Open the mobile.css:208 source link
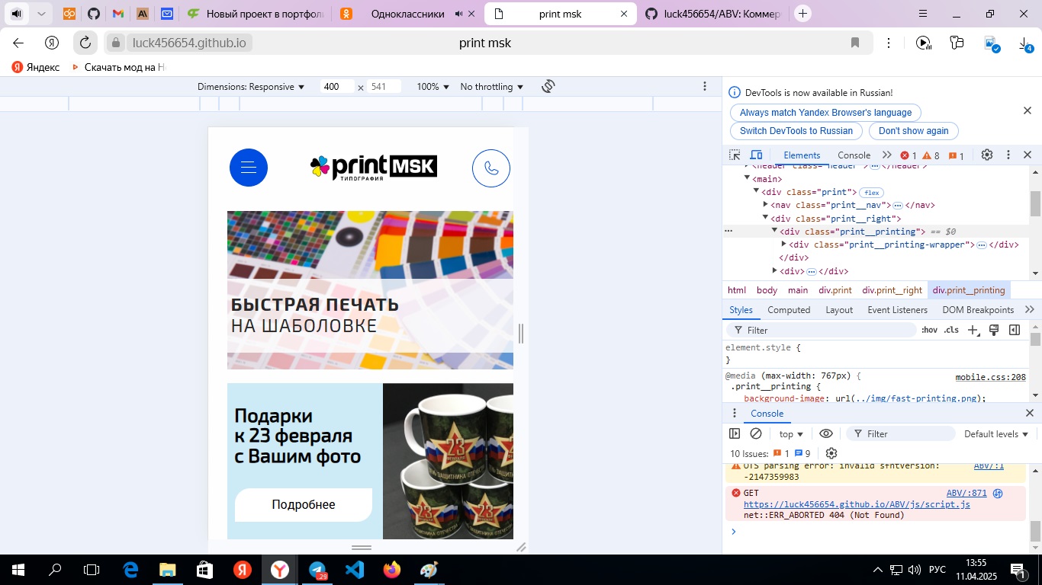 click(991, 377)
